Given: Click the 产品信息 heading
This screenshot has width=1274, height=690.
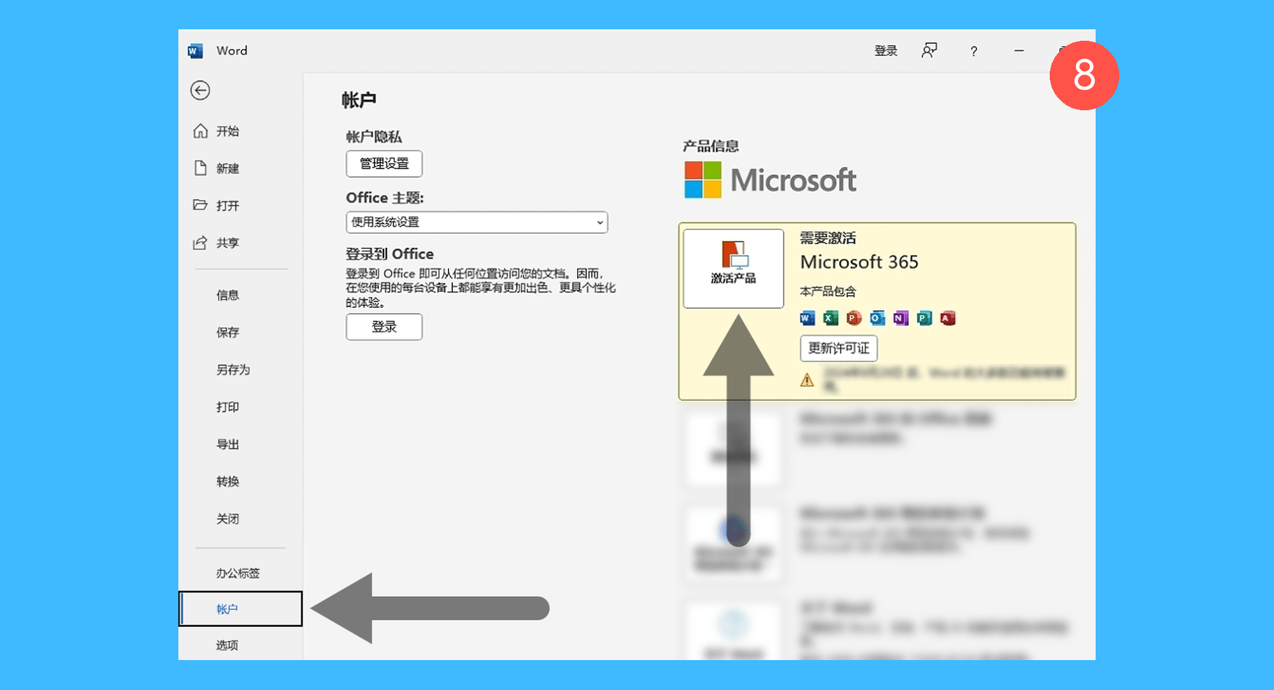Looking at the screenshot, I should (x=711, y=146).
